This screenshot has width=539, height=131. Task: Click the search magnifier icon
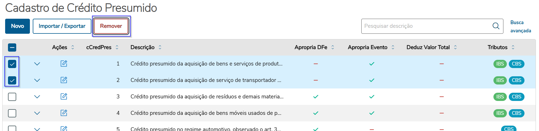click(496, 26)
